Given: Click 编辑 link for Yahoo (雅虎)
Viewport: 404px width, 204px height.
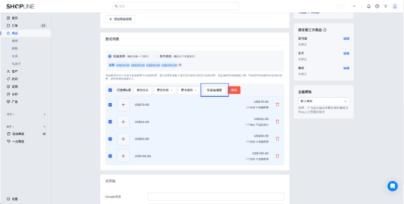Looking at the screenshot, I should pyautogui.click(x=346, y=68).
